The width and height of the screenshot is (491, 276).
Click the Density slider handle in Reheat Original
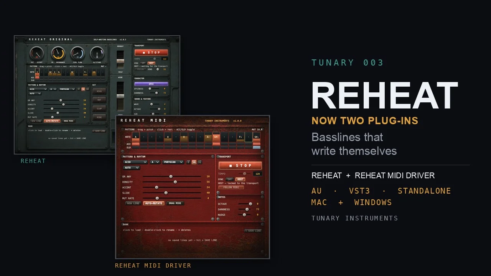point(63,104)
